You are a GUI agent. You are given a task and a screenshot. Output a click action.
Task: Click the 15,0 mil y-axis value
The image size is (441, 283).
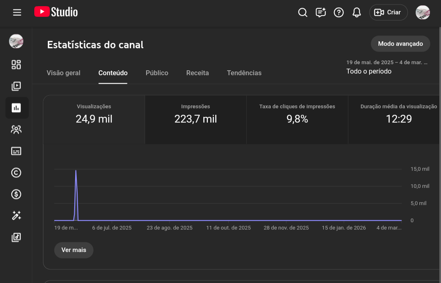pos(420,169)
